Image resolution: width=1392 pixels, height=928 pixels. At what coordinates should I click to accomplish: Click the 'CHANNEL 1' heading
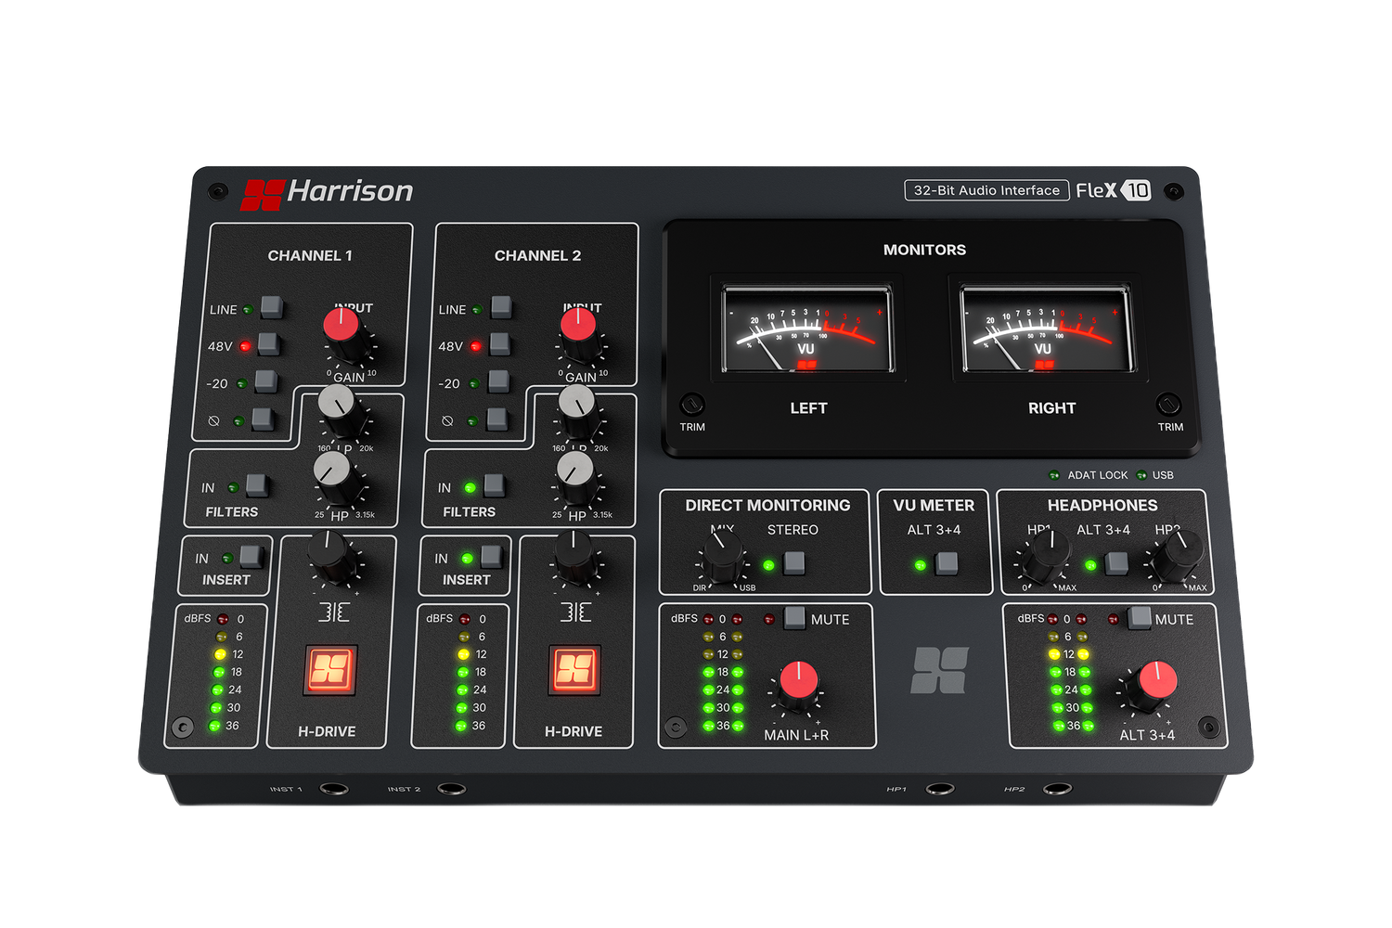point(310,255)
